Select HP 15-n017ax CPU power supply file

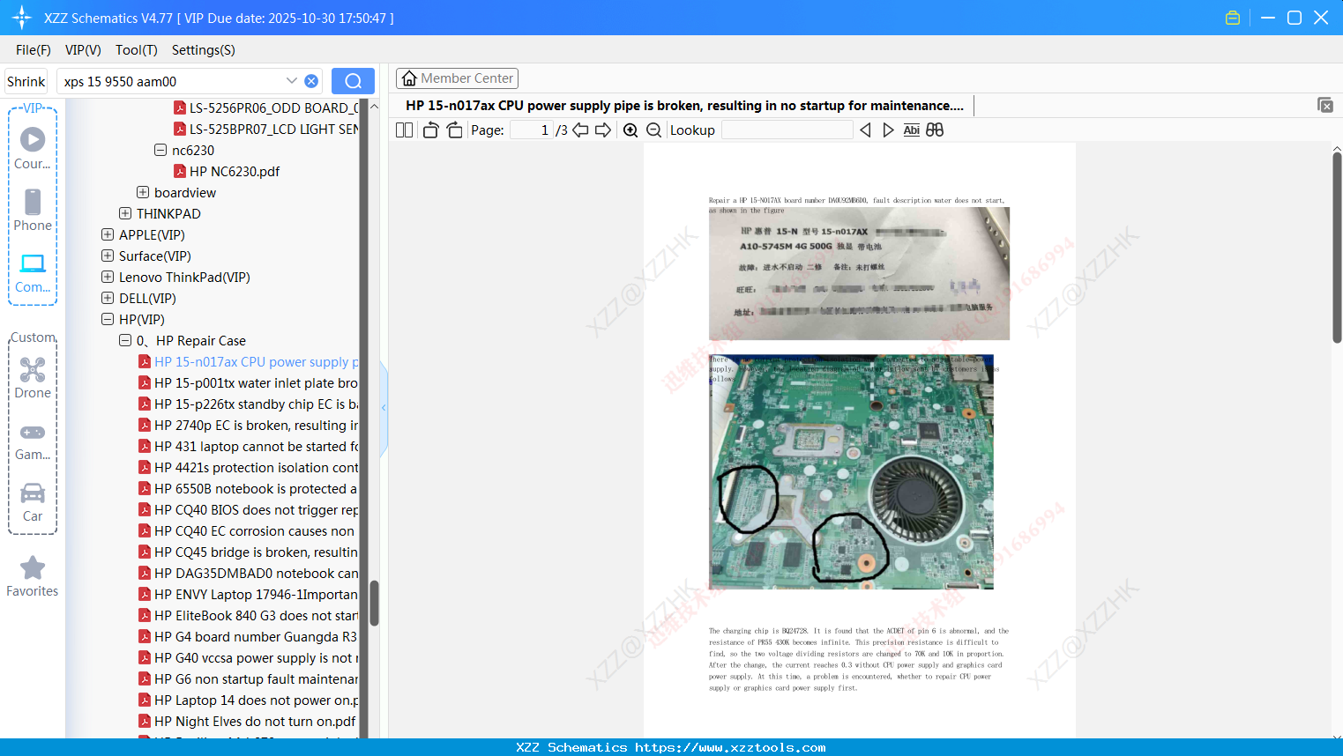[249, 361]
